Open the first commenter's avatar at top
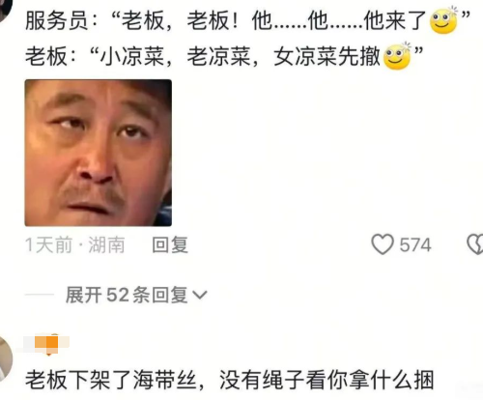 [x=5, y=8]
